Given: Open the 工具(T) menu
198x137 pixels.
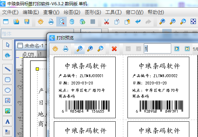Looking at the screenshot, I should click(113, 12).
